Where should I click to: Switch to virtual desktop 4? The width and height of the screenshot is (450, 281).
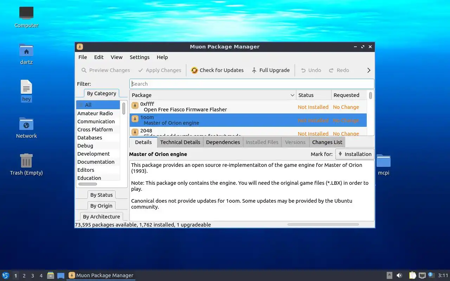pos(41,276)
